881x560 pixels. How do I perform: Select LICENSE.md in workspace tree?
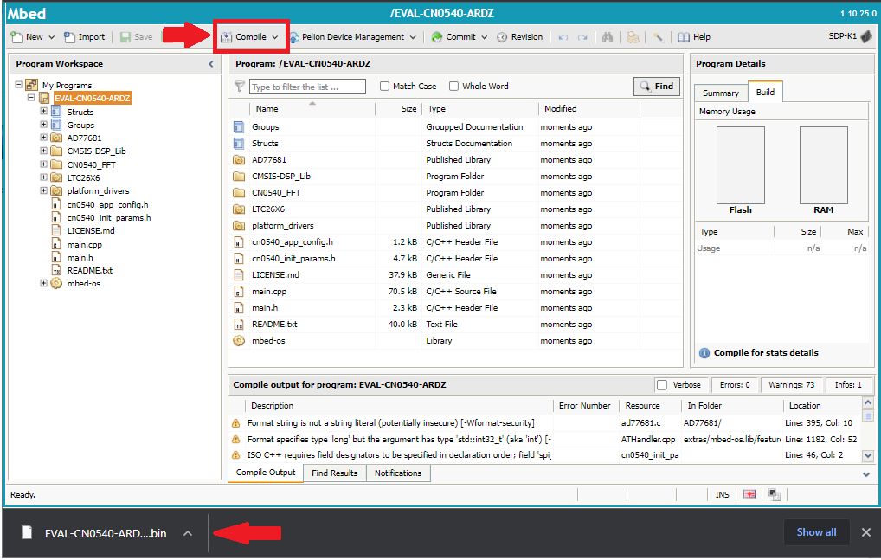[91, 231]
